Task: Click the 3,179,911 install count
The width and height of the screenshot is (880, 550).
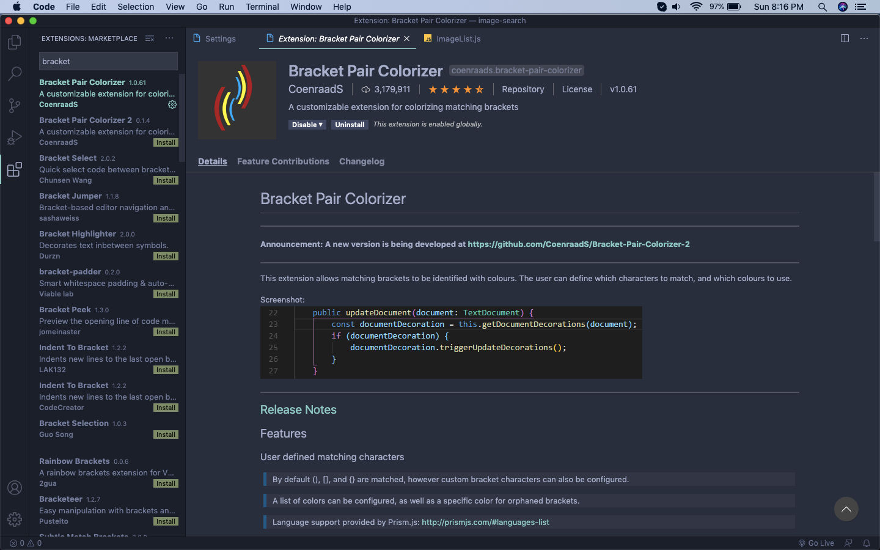Action: (x=386, y=89)
